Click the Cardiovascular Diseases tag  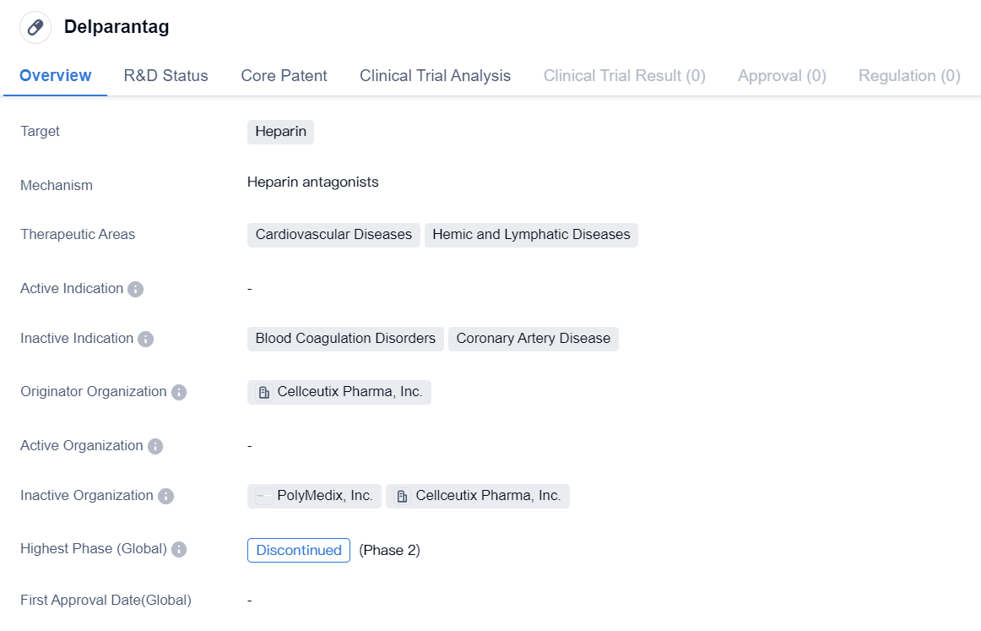click(333, 235)
